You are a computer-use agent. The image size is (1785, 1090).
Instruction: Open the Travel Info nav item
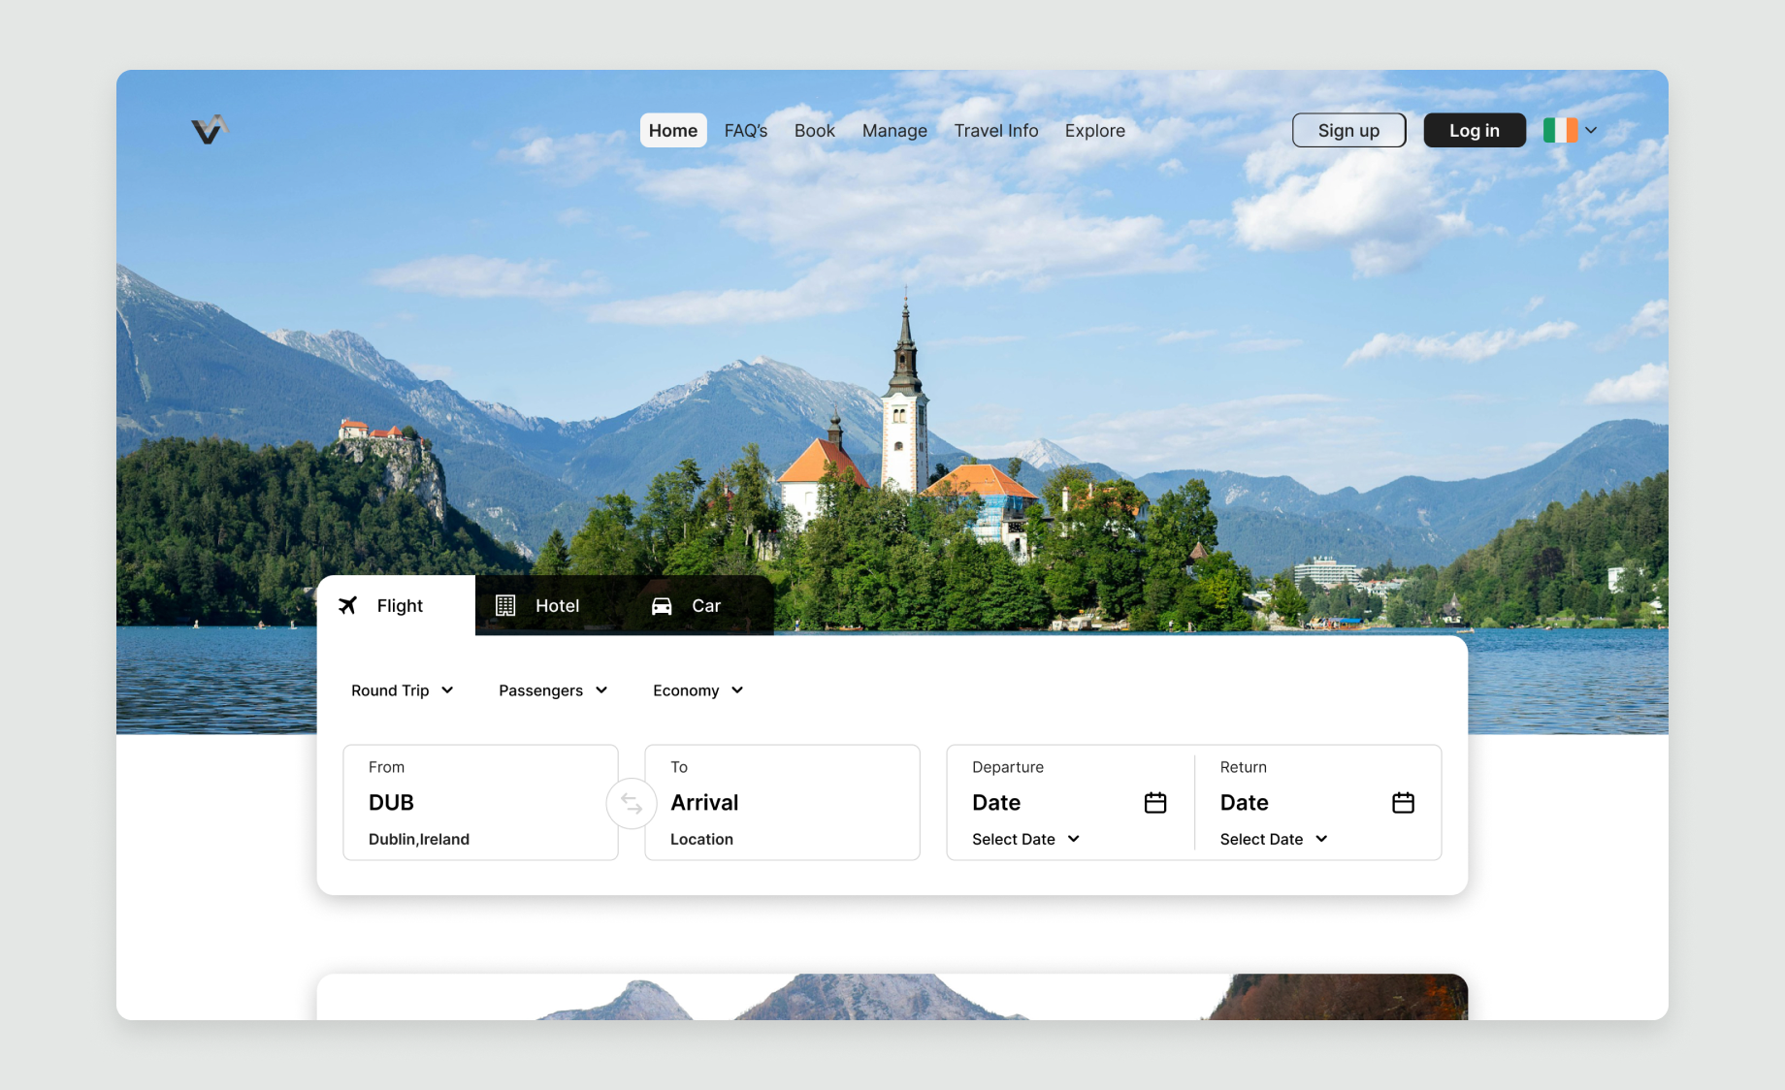click(995, 130)
